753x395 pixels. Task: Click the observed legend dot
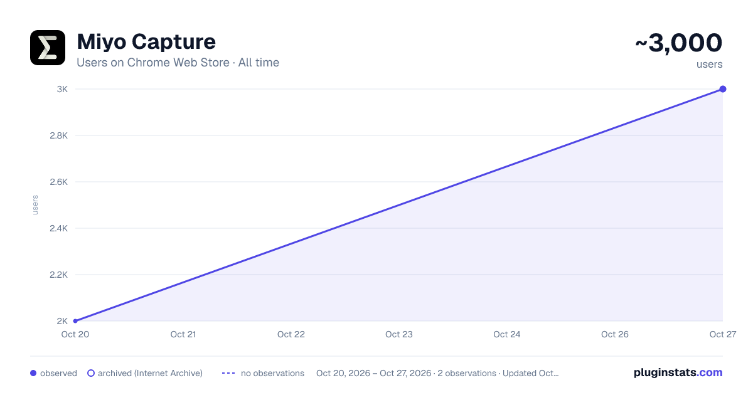point(33,373)
